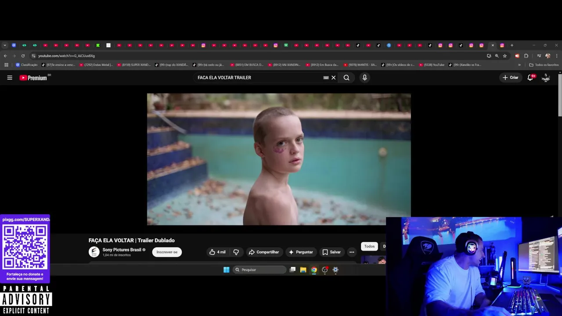The height and width of the screenshot is (316, 562).
Task: Open YouTube notifications bell
Action: (530, 78)
